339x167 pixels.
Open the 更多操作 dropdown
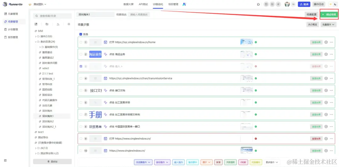(x=272, y=162)
